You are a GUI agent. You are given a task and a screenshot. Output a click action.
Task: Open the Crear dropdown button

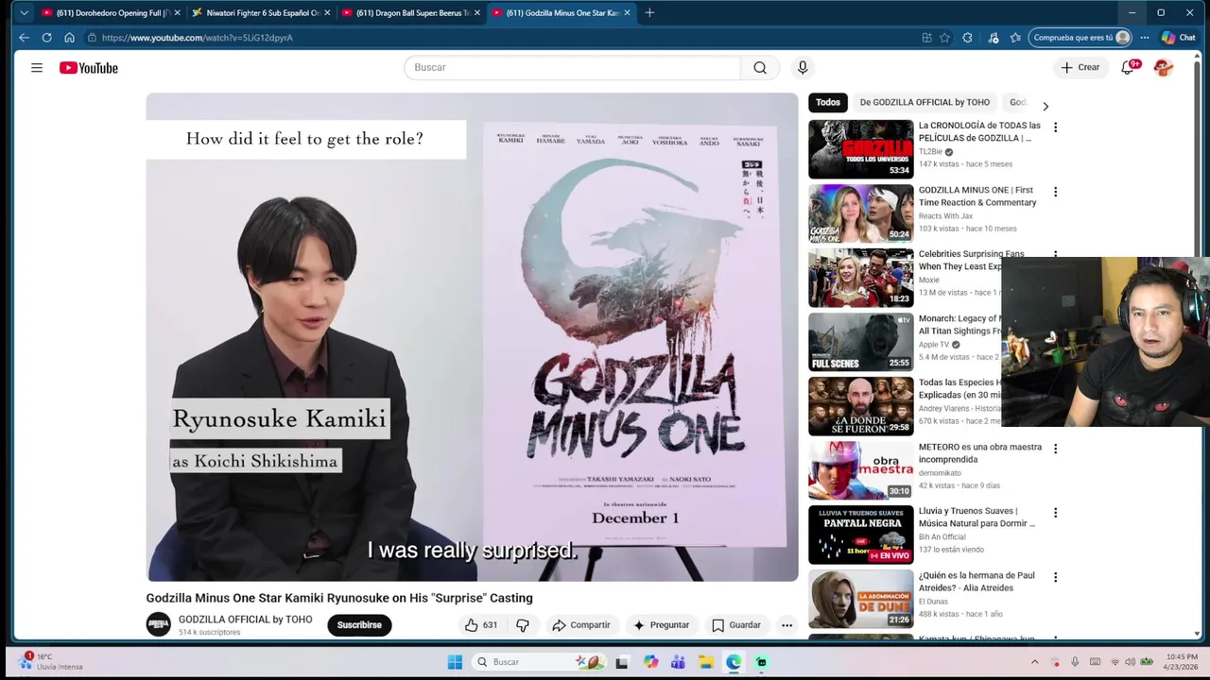click(1080, 67)
